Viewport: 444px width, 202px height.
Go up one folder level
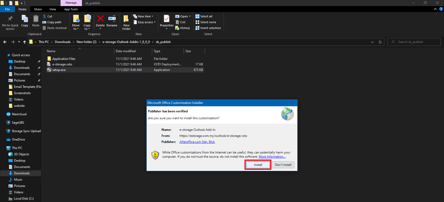click(x=25, y=42)
